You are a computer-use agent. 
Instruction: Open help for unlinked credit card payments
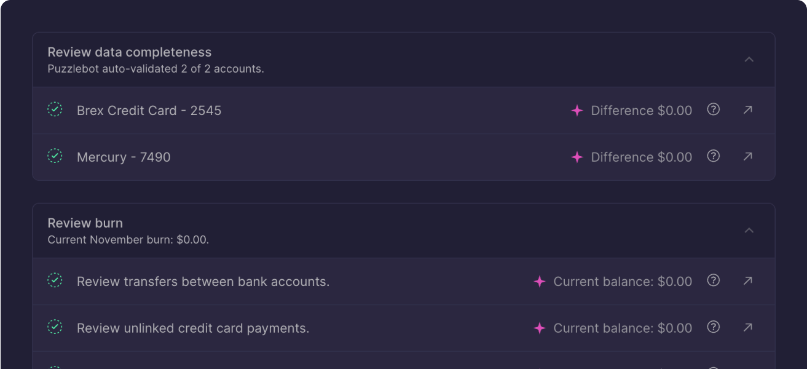(x=713, y=327)
